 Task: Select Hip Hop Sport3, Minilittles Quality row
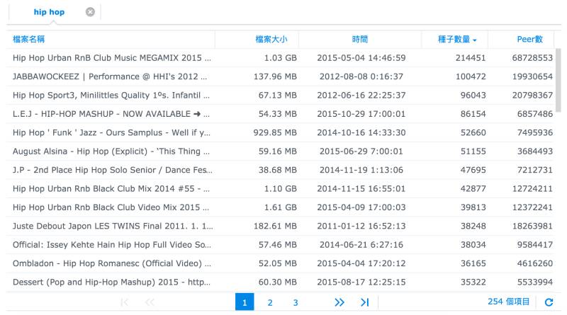click(x=280, y=96)
